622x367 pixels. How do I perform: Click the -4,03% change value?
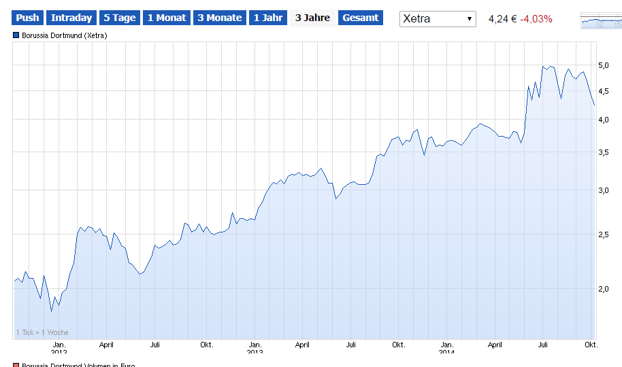(536, 19)
